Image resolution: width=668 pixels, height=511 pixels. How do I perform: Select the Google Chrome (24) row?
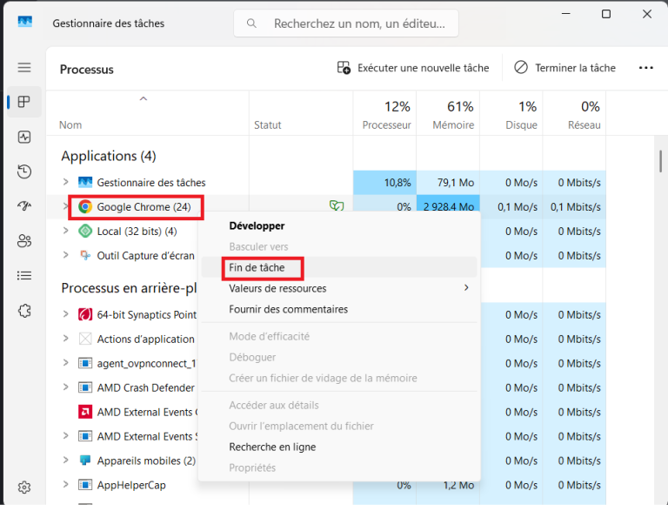(326, 207)
